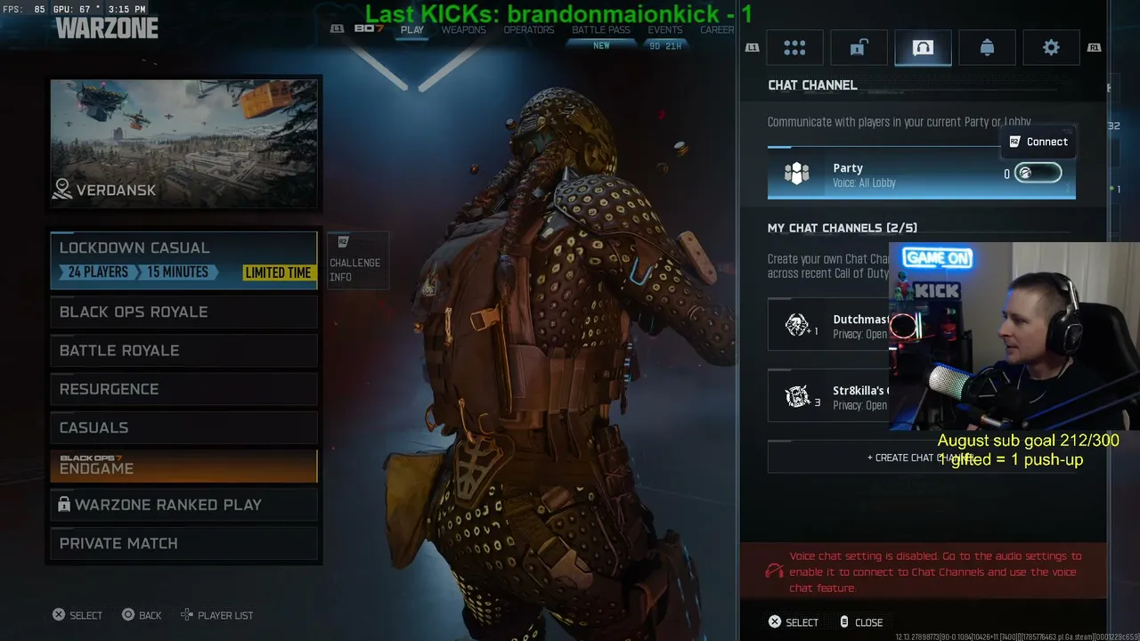
Task: Click the Player List prompt label
Action: coord(225,615)
